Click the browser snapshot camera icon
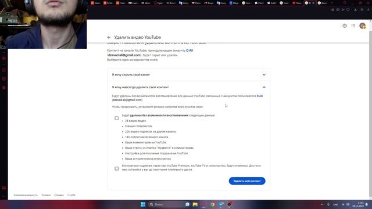Image resolution: width=372 pixels, height=209 pixels. 338,10
